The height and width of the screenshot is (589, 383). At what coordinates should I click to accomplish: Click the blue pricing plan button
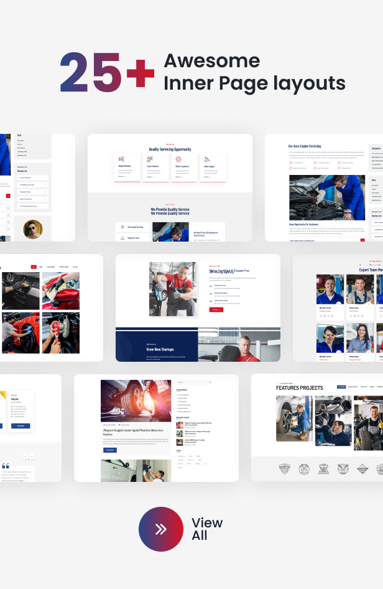pyautogui.click(x=21, y=426)
